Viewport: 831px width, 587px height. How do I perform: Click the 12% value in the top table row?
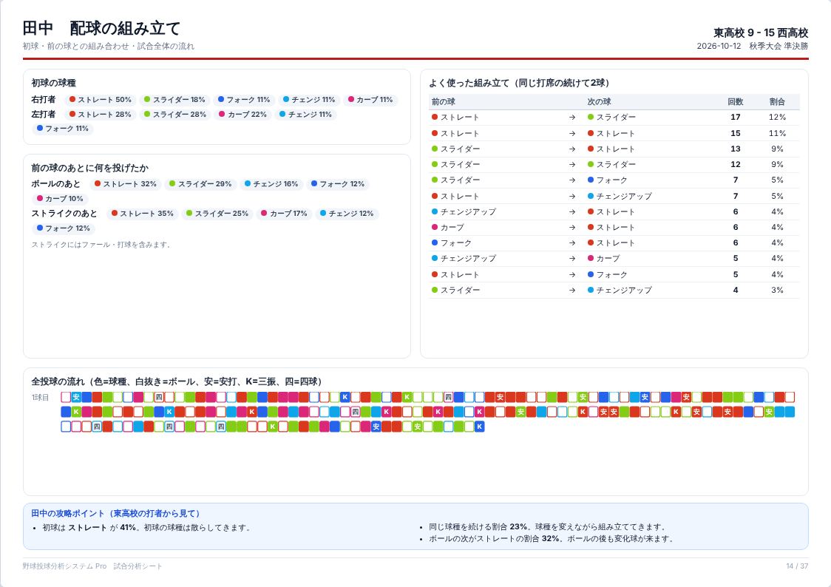(x=777, y=117)
